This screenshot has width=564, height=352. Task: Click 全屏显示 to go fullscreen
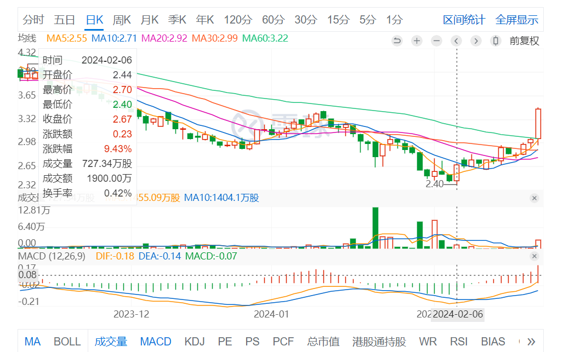[516, 20]
